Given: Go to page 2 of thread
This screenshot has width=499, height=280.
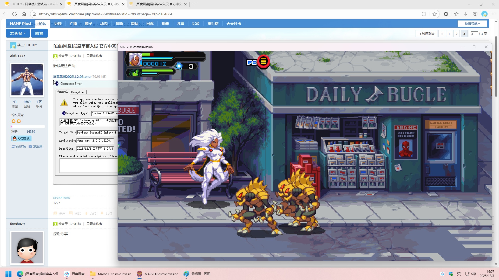Looking at the screenshot, I should coord(456,34).
